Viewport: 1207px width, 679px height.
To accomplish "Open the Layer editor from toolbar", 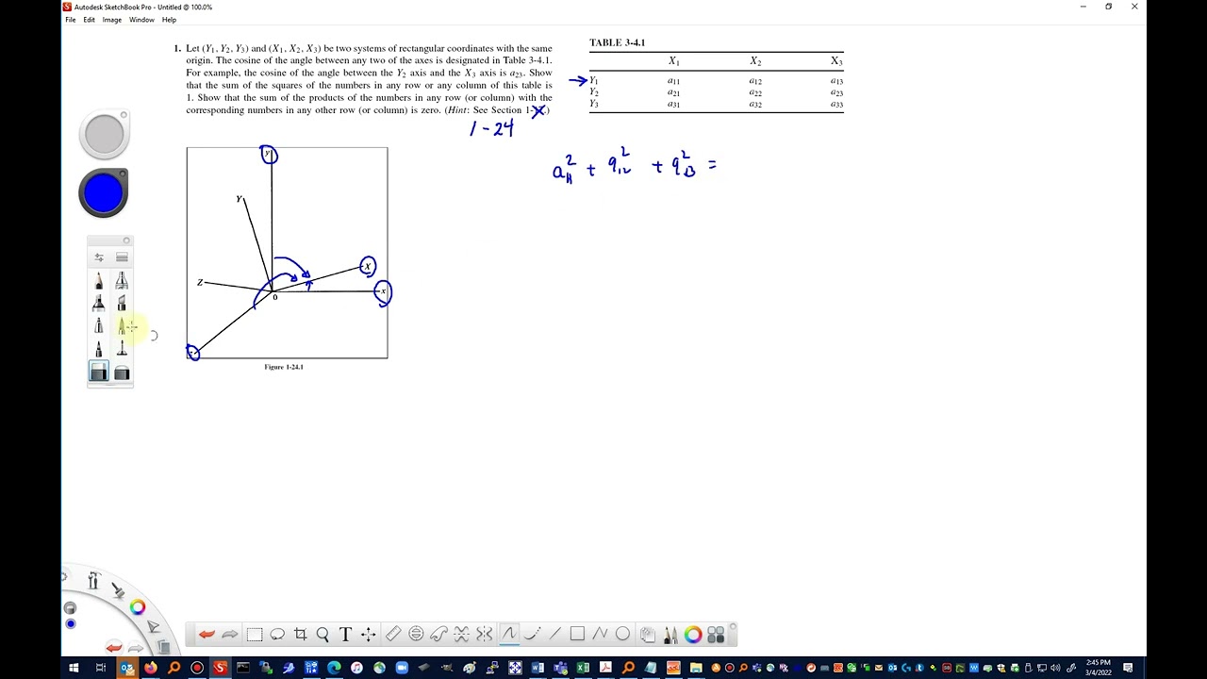I will pos(647,635).
